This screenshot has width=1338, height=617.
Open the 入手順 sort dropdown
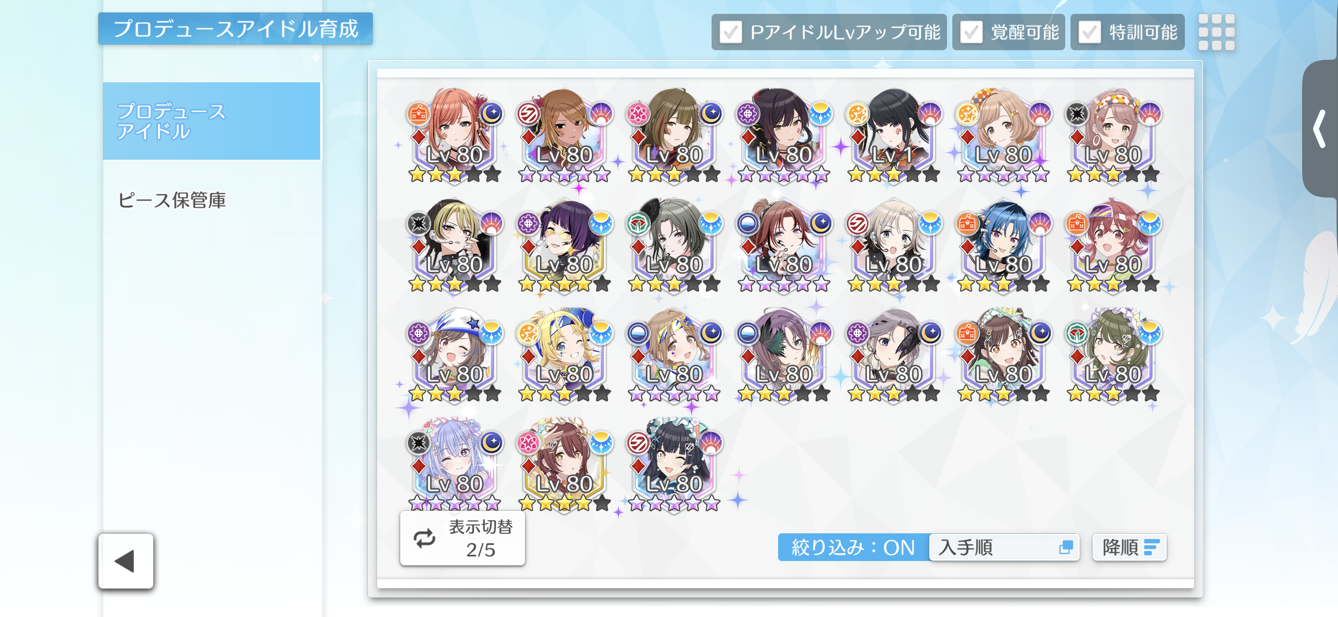coord(1003,547)
